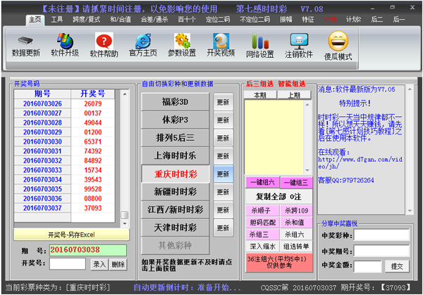Image resolution: width=423 pixels, height=295 pixels.
Task: Open the 和/合值 tab
Action: (x=121, y=20)
